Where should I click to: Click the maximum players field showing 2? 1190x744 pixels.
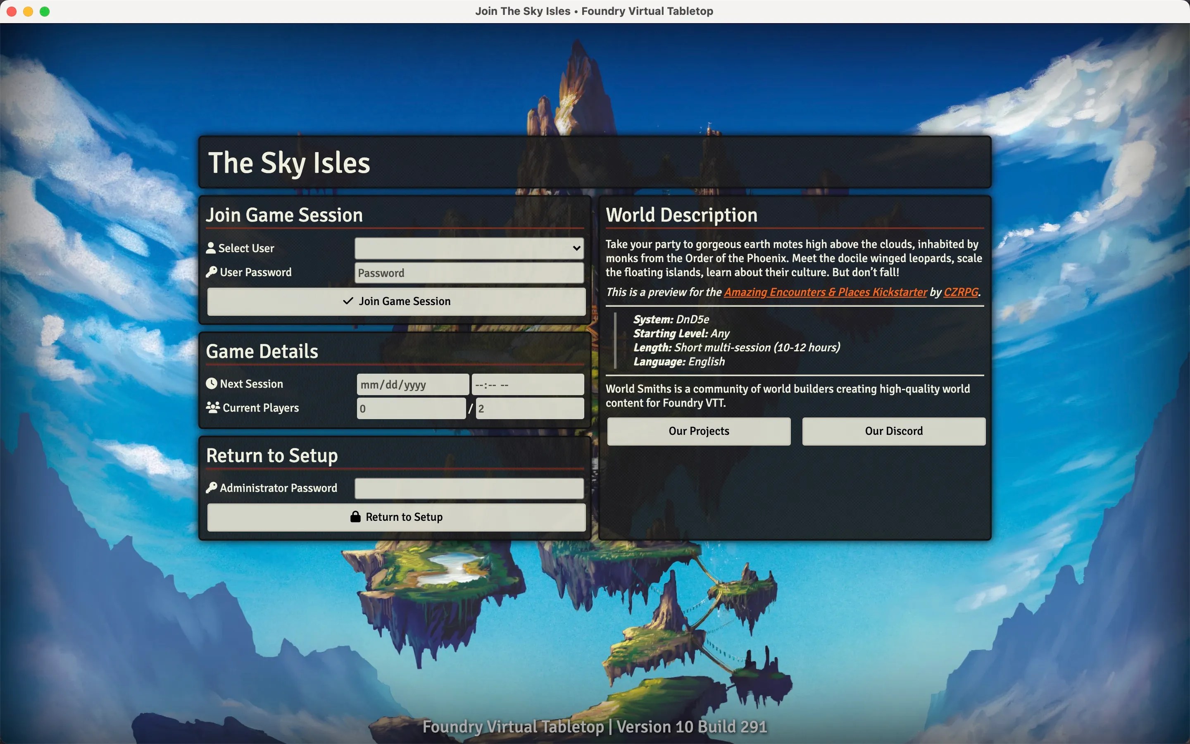[530, 408]
